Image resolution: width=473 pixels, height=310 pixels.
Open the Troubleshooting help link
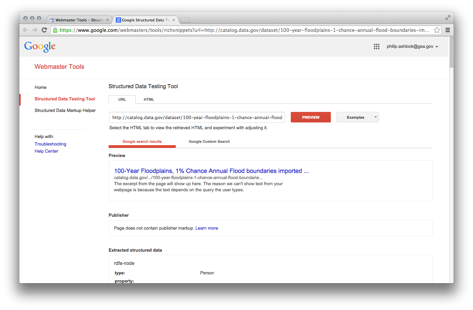(x=50, y=144)
